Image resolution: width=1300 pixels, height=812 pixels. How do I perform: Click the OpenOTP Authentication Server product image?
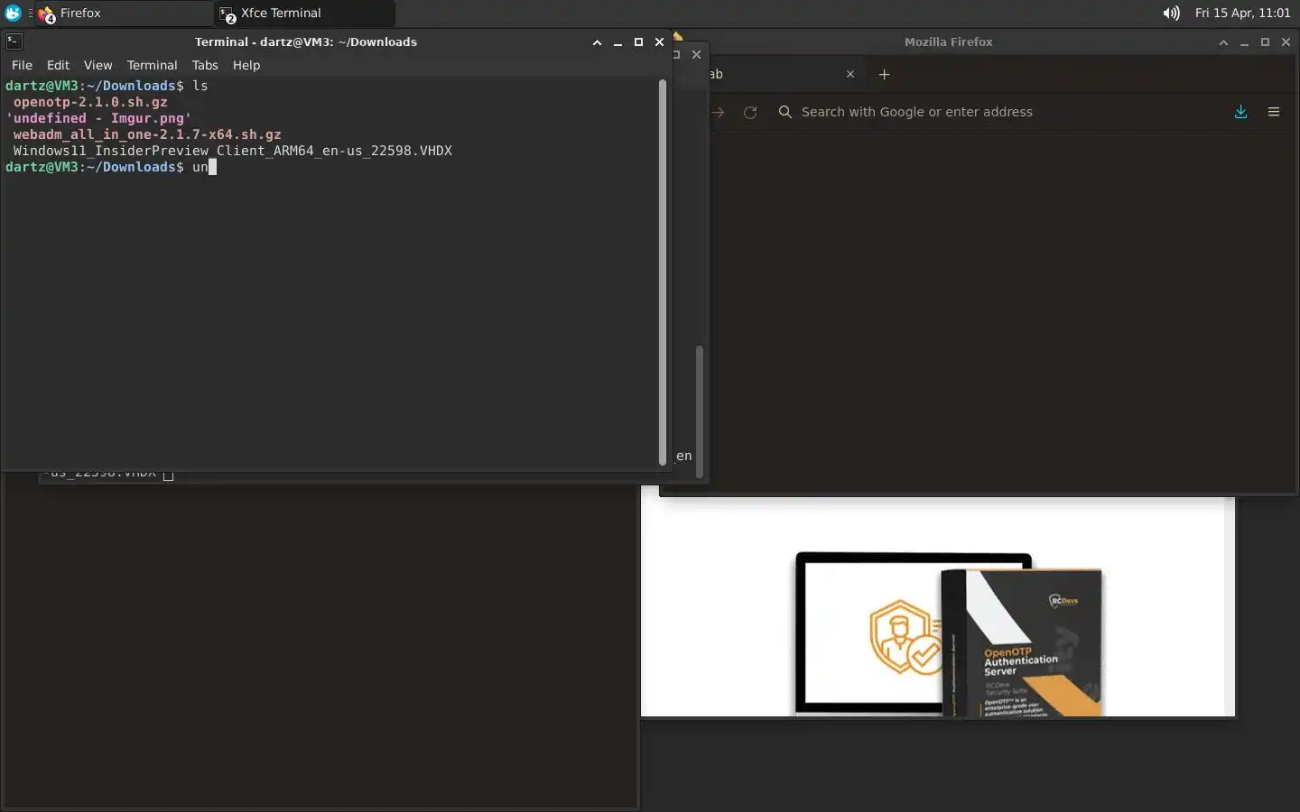point(950,634)
